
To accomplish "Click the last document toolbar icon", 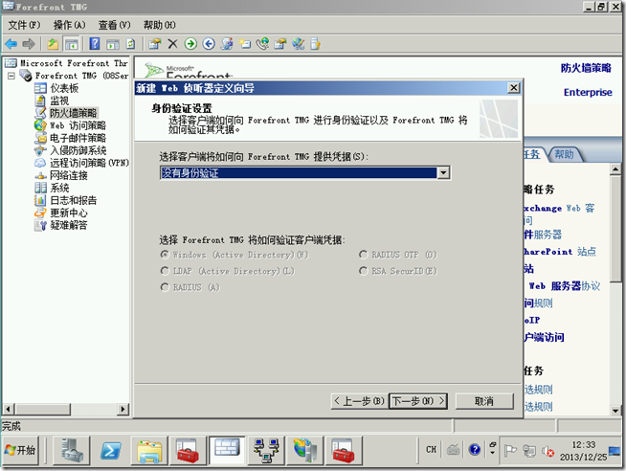I will [x=316, y=43].
